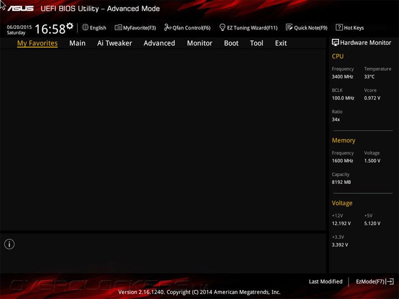Click the 16:58 clock time

pyautogui.click(x=50, y=29)
